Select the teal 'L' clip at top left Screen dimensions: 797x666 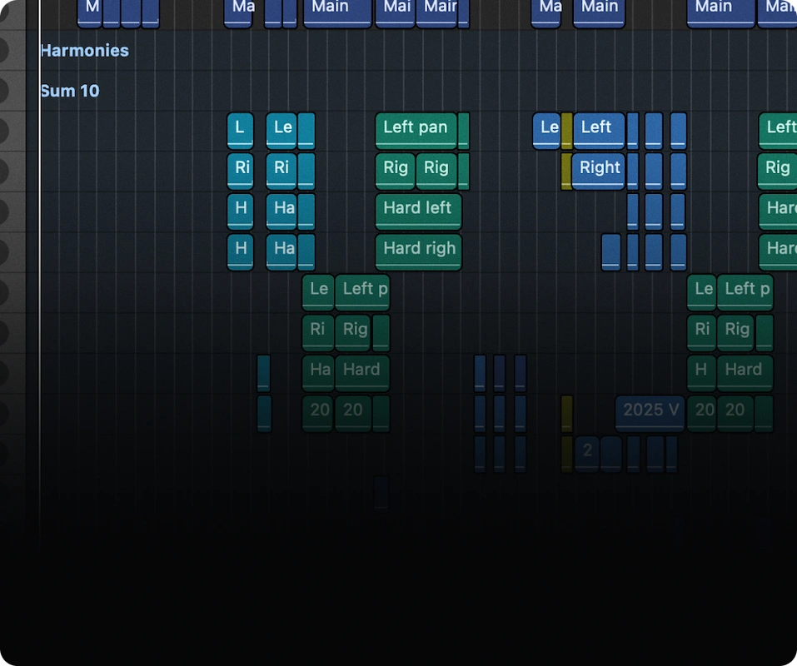[239, 129]
